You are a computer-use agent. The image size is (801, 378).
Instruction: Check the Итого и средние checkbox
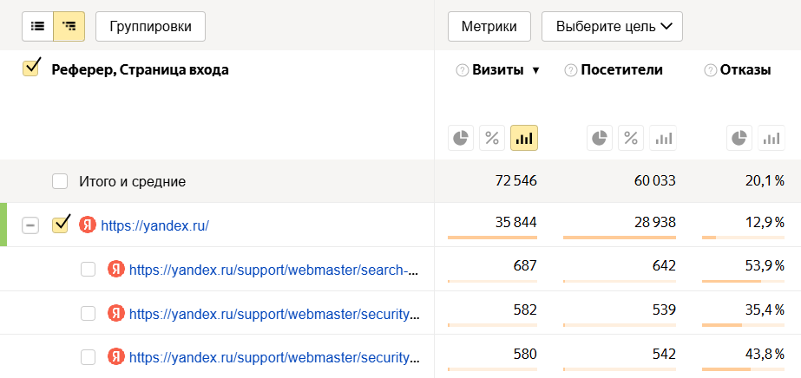pos(60,181)
